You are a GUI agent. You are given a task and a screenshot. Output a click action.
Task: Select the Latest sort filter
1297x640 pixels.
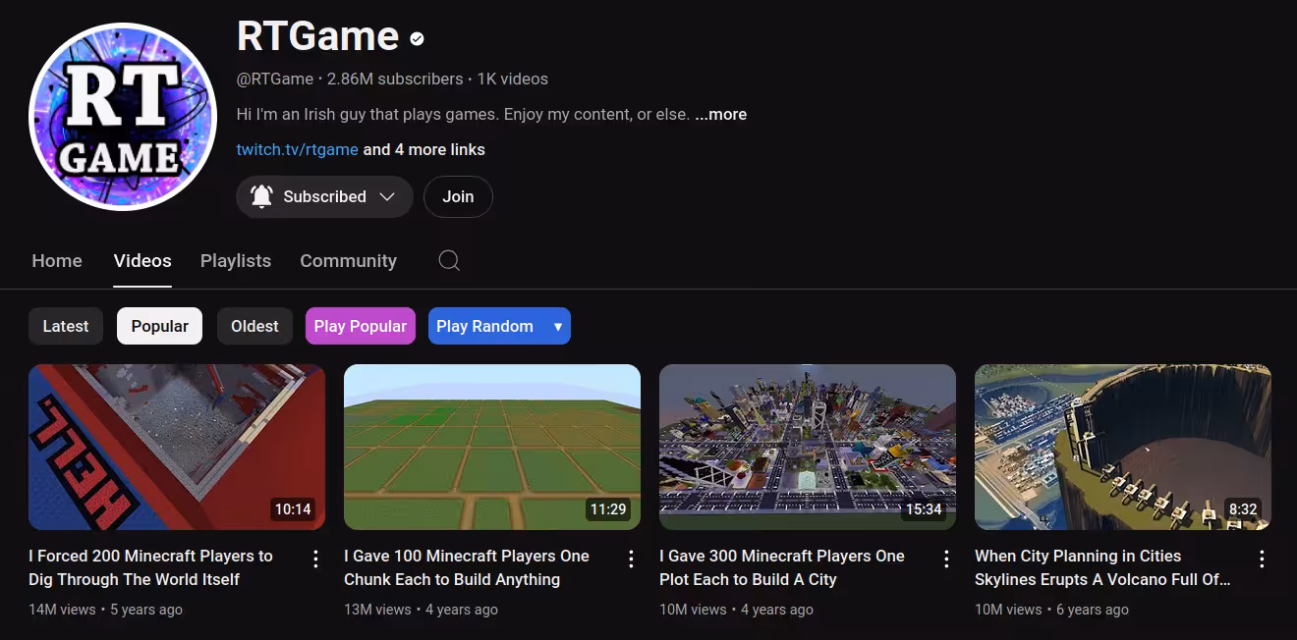(x=66, y=326)
